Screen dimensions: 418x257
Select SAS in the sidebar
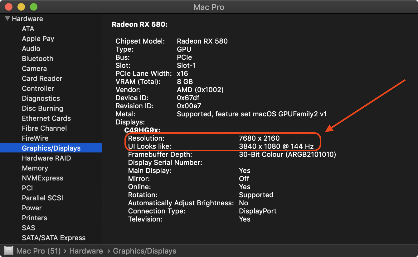click(28, 228)
